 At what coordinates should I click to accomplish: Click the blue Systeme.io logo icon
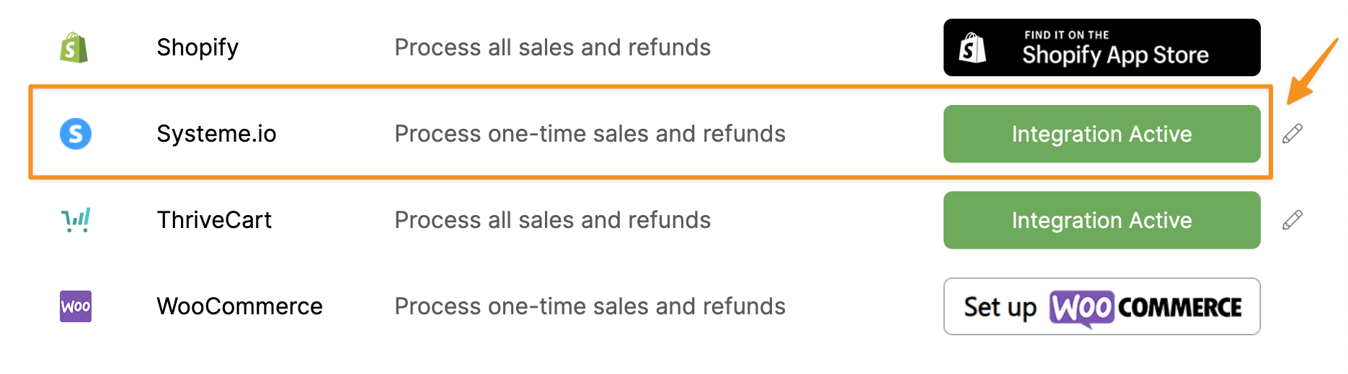pos(76,134)
